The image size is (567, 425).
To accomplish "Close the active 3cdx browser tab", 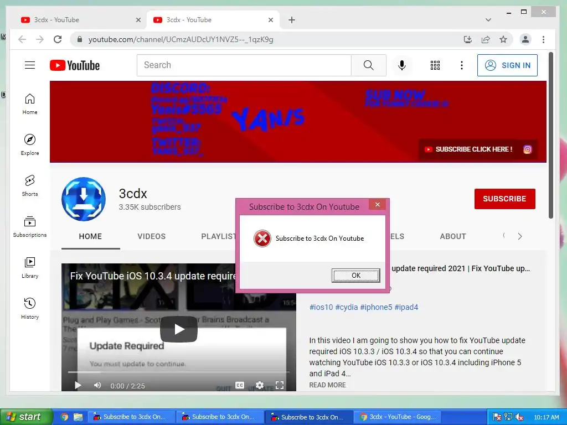I will pyautogui.click(x=270, y=20).
